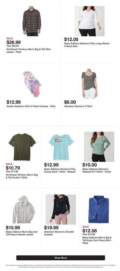Open Basic Editions Plus Long-Sleeve V-Neck Shirt link

click(87, 45)
